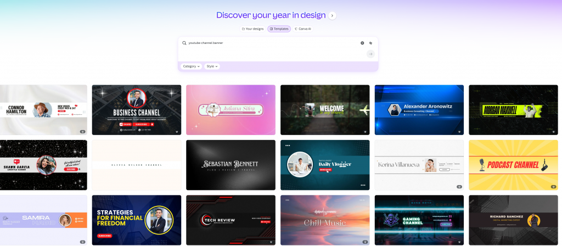Viewport: 562px width, 246px height.
Task: Expand the Category filter dropdown
Action: coord(191,66)
